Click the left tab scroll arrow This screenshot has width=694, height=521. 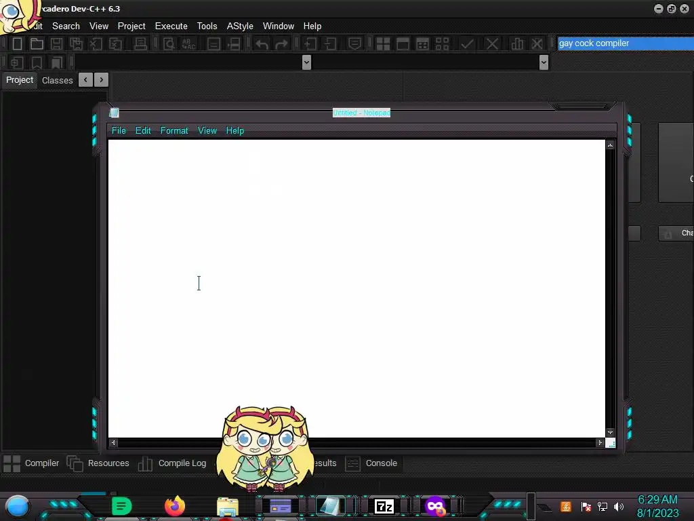point(85,80)
